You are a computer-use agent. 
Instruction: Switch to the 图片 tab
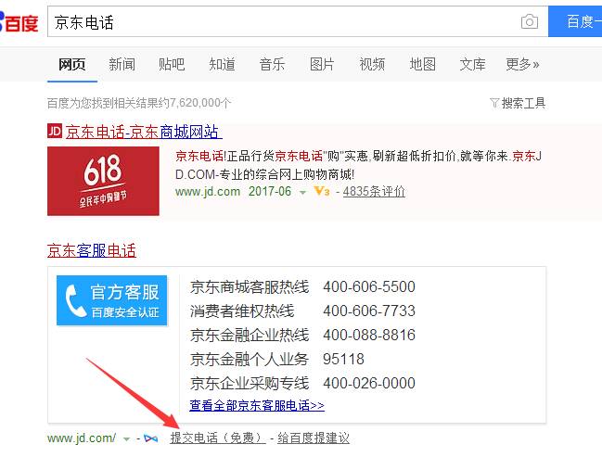pos(322,64)
